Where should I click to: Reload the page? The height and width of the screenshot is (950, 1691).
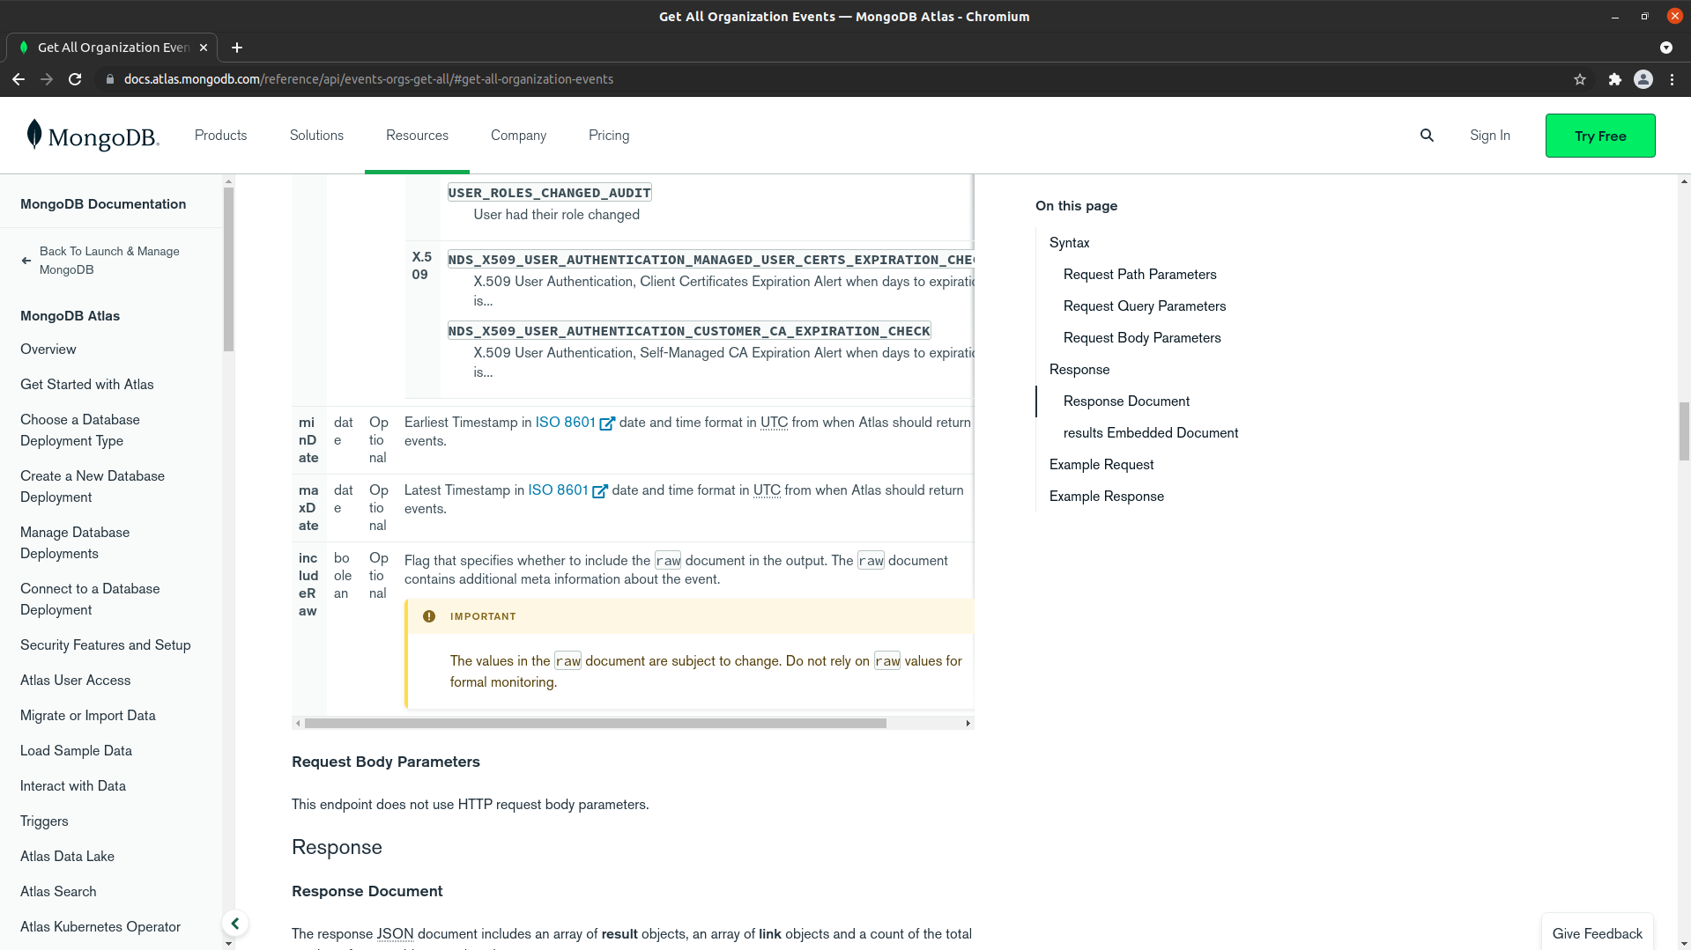click(75, 79)
